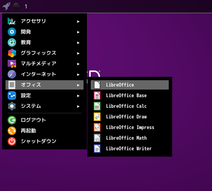Launch LibreOffice Base
Viewport: 212px width, 191px height.
pyautogui.click(x=130, y=95)
